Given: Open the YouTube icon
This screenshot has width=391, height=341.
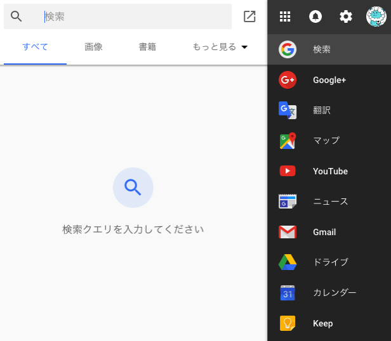Looking at the screenshot, I should point(288,171).
